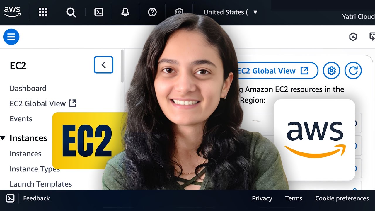This screenshot has width=375, height=211.
Task: Open the help question mark icon
Action: pos(152,12)
